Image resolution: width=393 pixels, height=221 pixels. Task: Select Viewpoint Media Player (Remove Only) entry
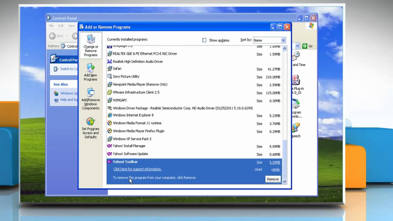194,85
